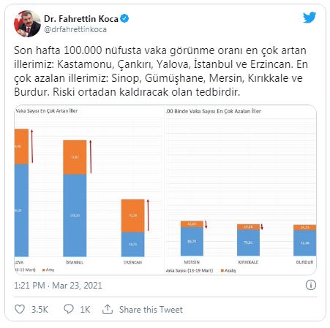Click the verified badge next to Koca

point(124,18)
